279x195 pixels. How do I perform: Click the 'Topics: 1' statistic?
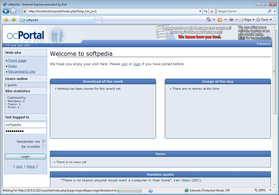pos(14,104)
